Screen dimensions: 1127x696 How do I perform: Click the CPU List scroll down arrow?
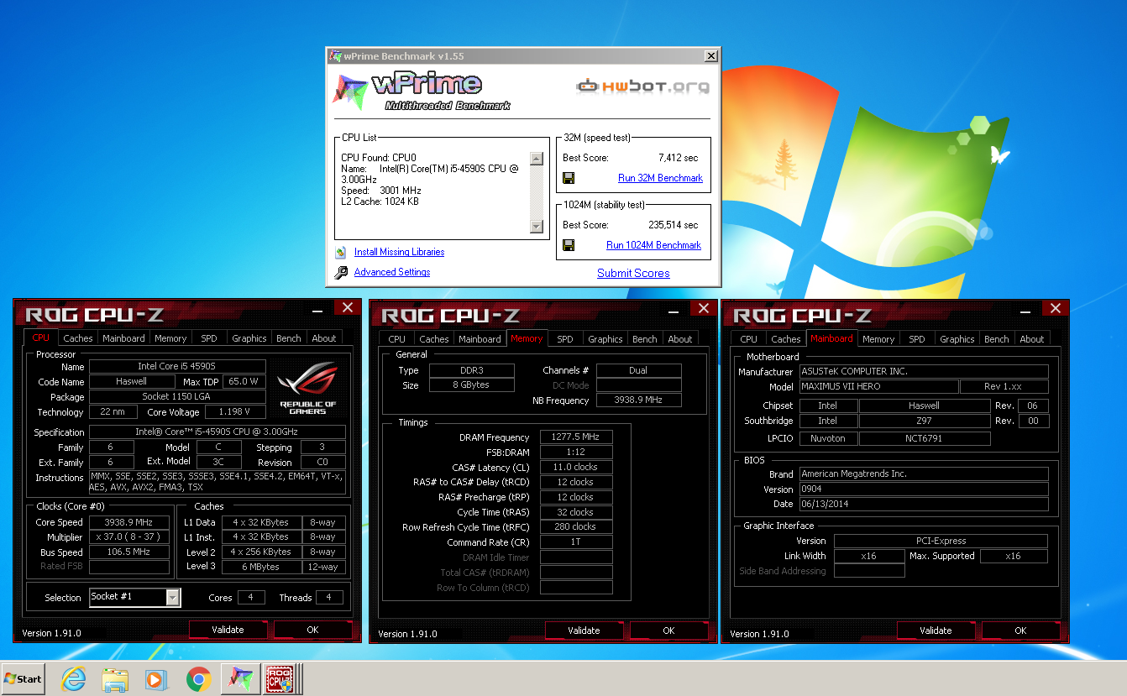click(x=537, y=227)
